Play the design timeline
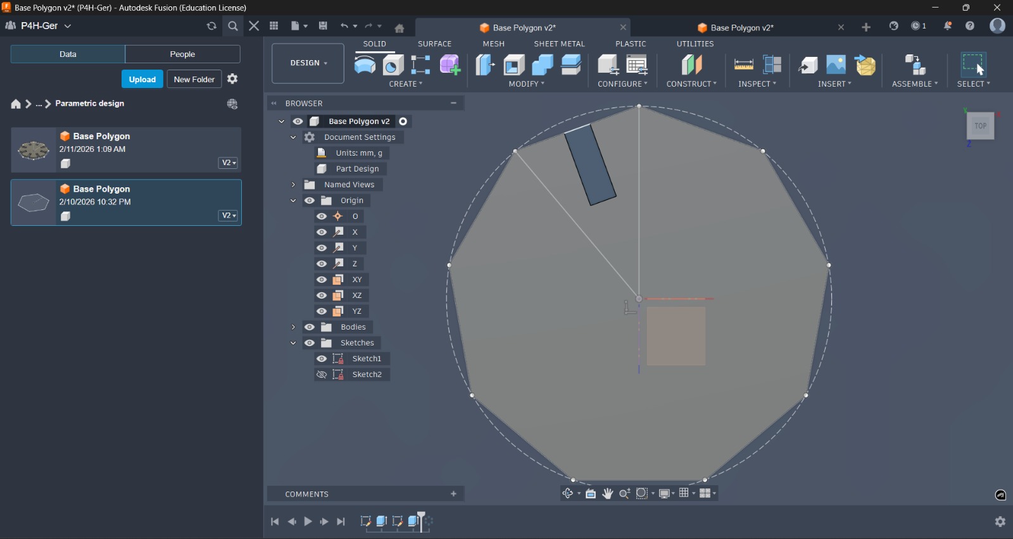 click(x=308, y=522)
